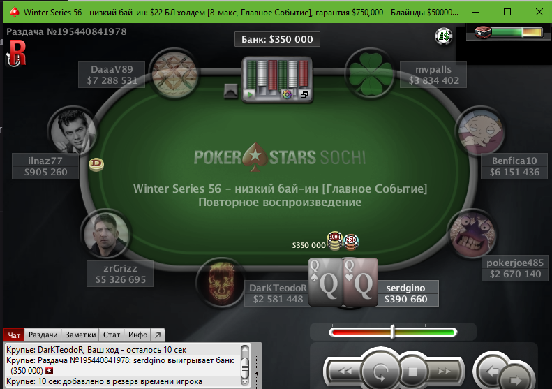The image size is (552, 389).
Task: Click the chat scrollbar down arrow
Action: pyautogui.click(x=245, y=381)
